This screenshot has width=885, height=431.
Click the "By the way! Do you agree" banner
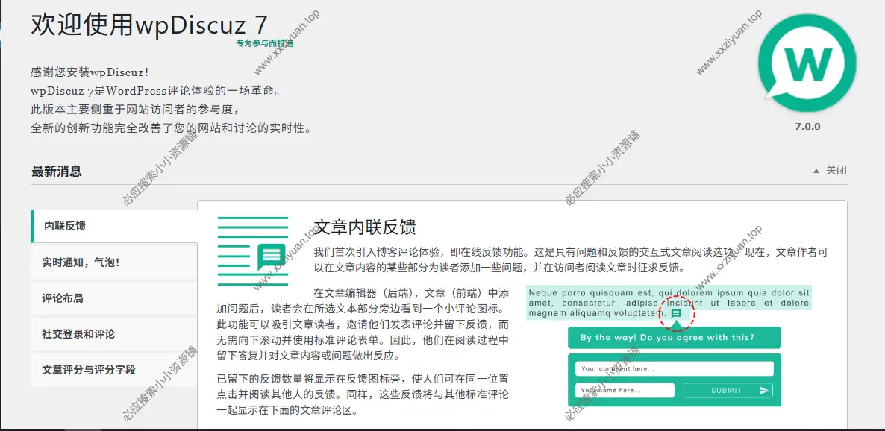click(674, 338)
